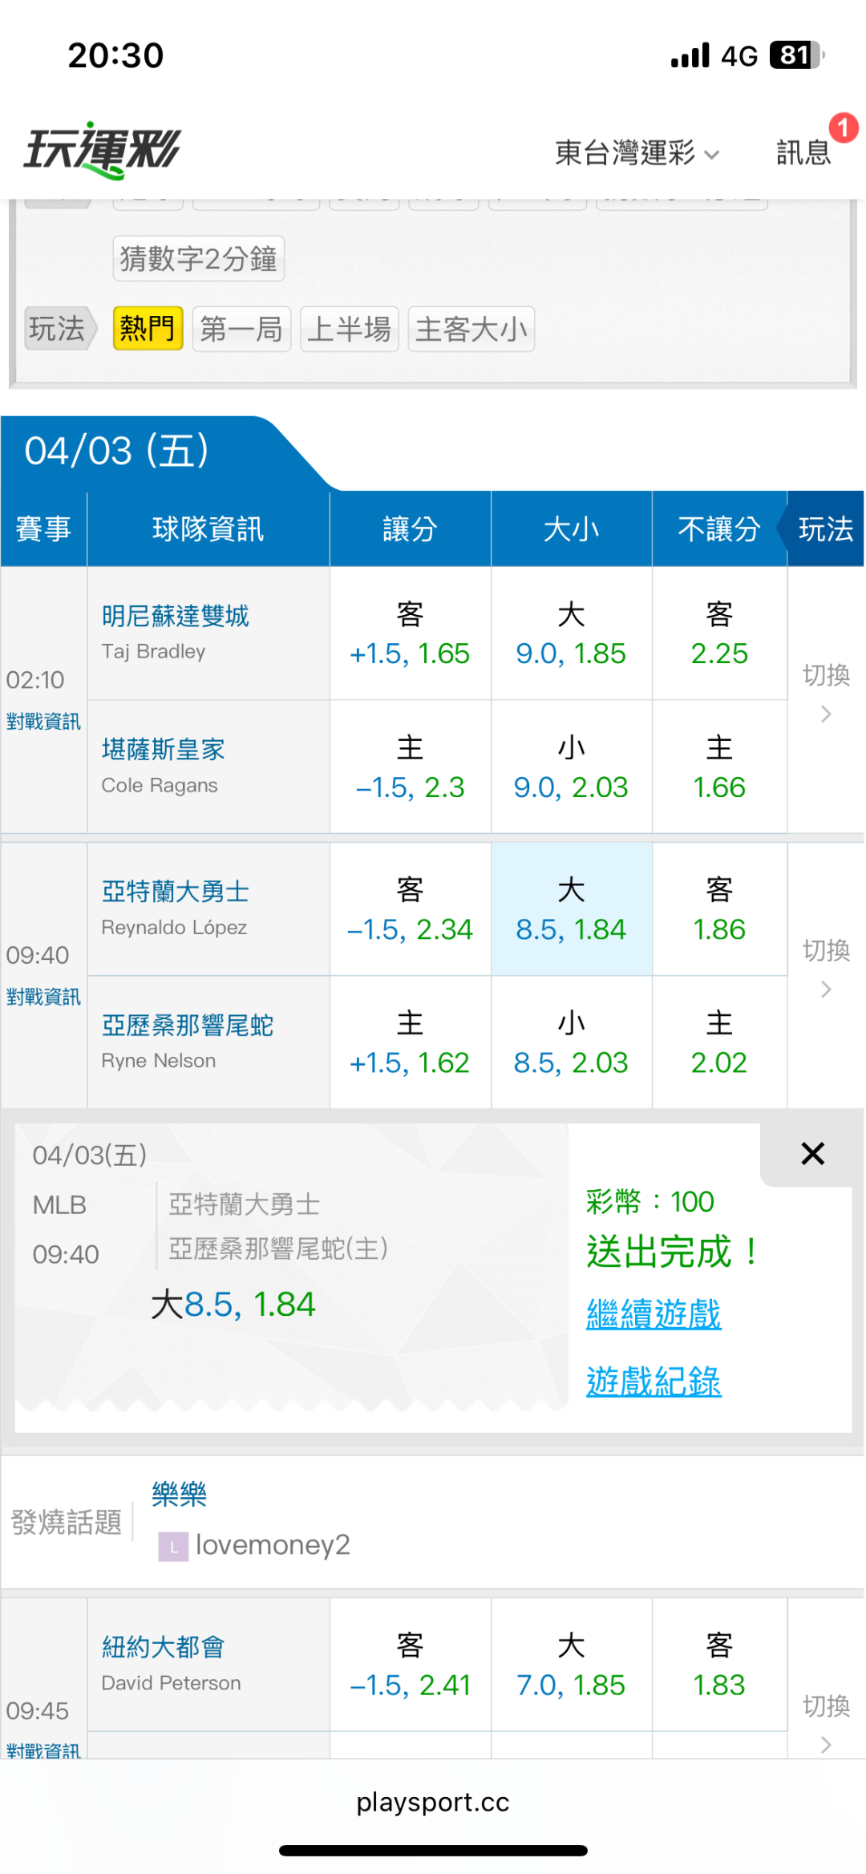Pick 小 8.5, 2.03 under bet
The image size is (866, 1874).
click(571, 1043)
